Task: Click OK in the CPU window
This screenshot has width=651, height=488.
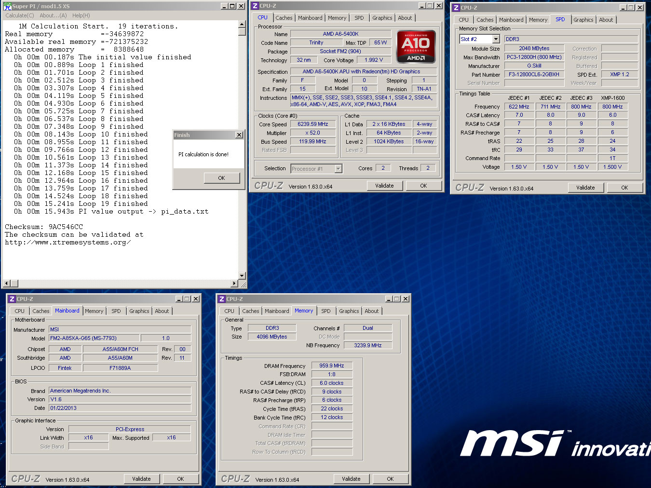Action: pos(423,186)
